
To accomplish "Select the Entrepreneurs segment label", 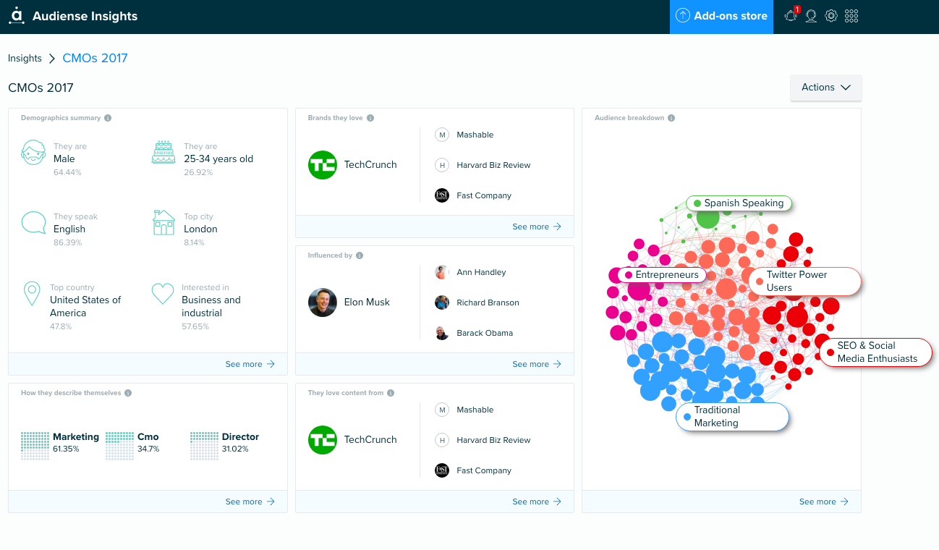I will (661, 275).
